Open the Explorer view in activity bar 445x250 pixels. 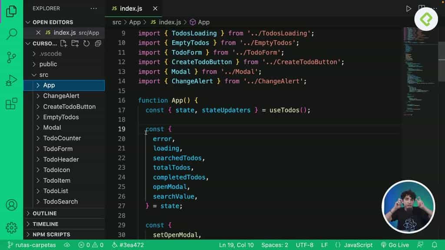point(11,11)
